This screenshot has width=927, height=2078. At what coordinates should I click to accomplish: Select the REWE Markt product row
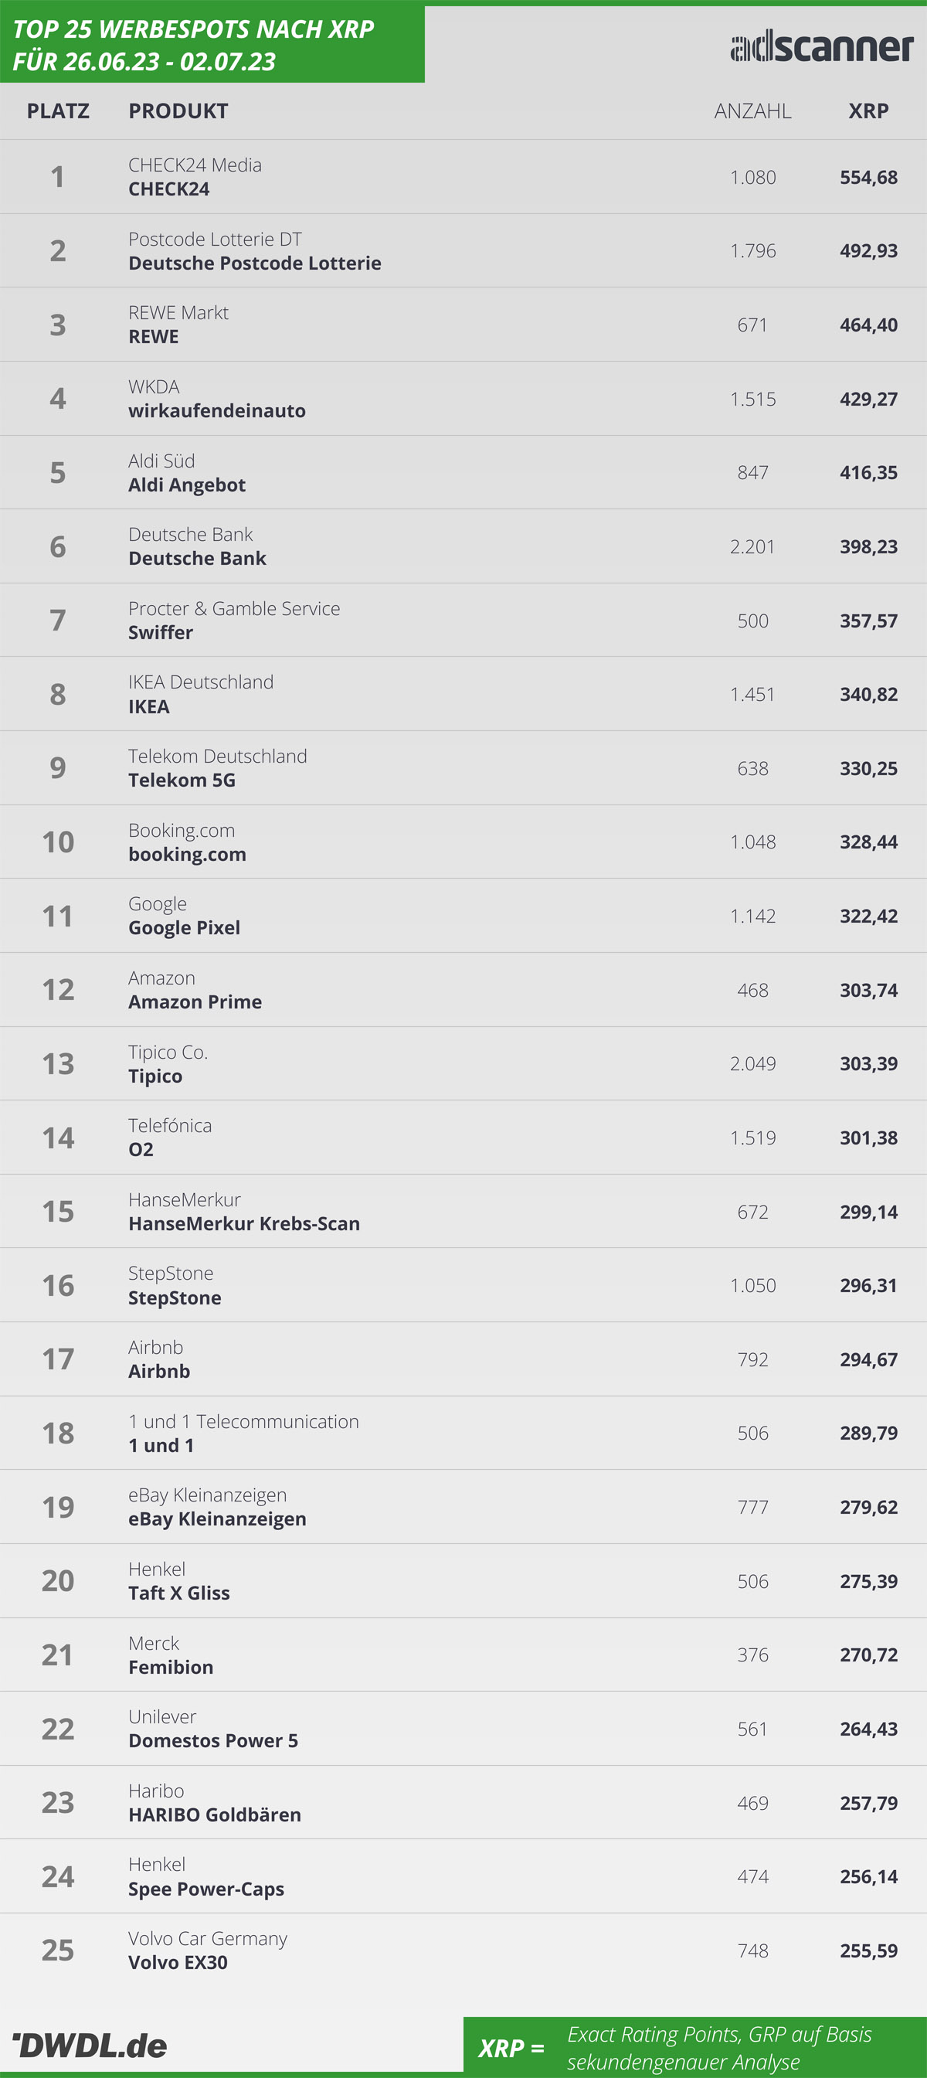click(463, 325)
